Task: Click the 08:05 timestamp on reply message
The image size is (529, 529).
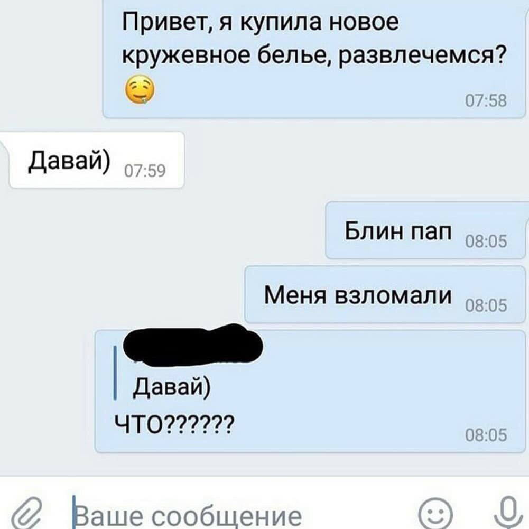Action: [x=486, y=435]
